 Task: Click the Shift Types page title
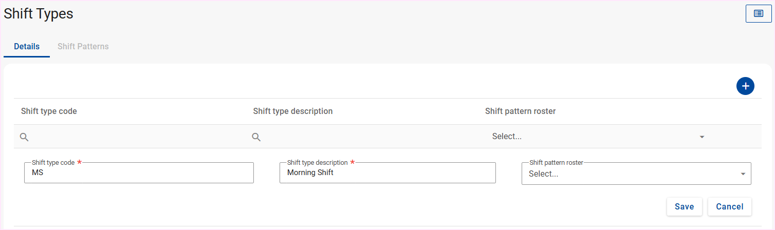(x=39, y=14)
